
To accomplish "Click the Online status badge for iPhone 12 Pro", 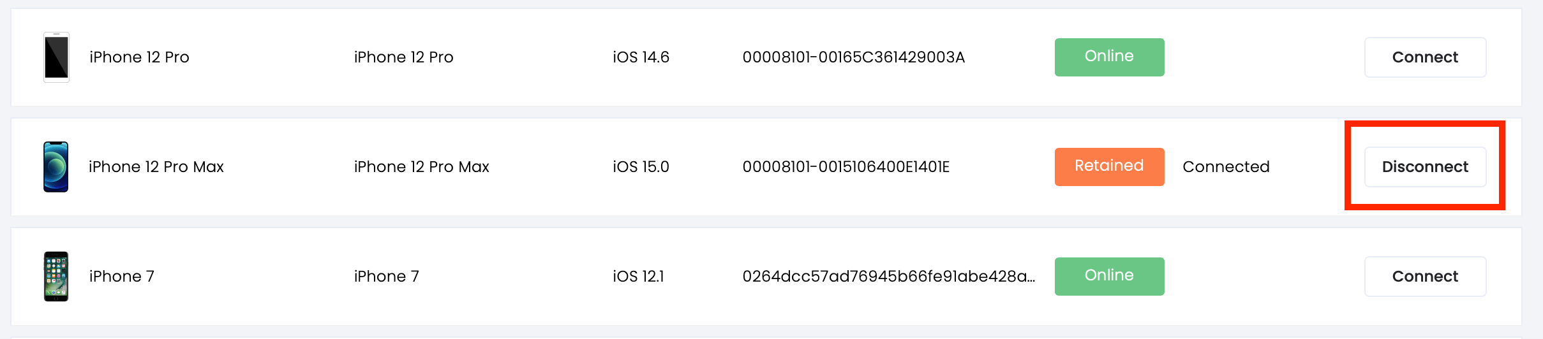I will pyautogui.click(x=1109, y=57).
